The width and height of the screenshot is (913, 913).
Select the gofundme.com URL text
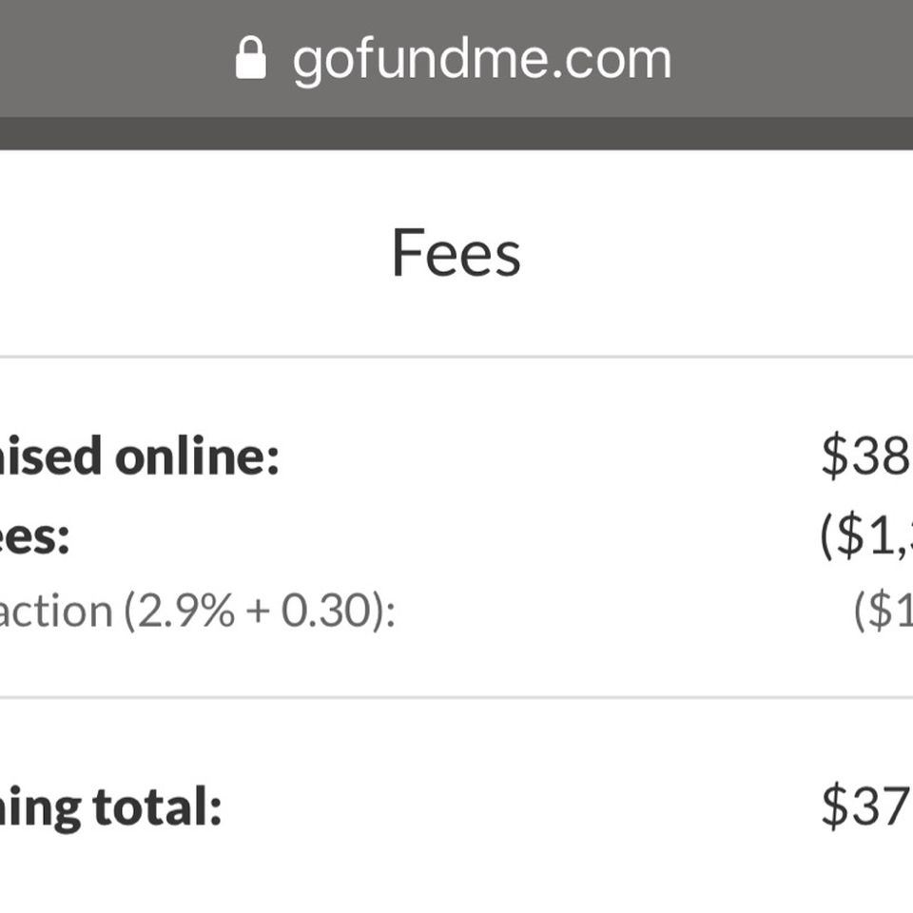pyautogui.click(x=482, y=60)
